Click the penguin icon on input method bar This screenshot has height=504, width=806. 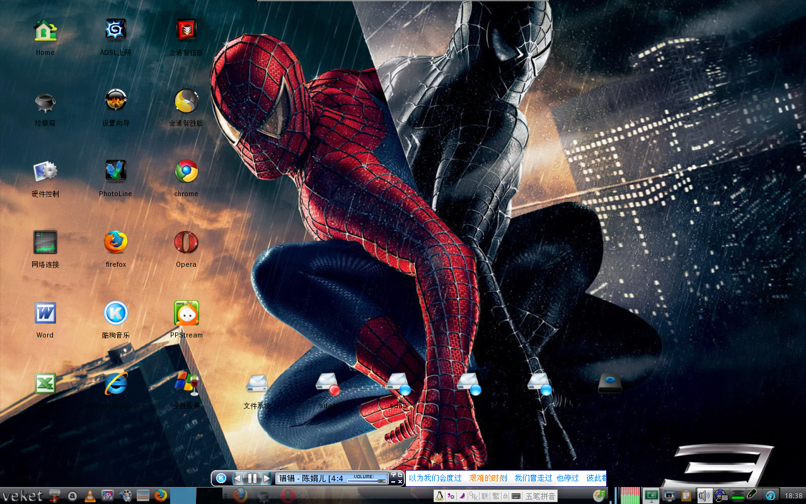439,496
